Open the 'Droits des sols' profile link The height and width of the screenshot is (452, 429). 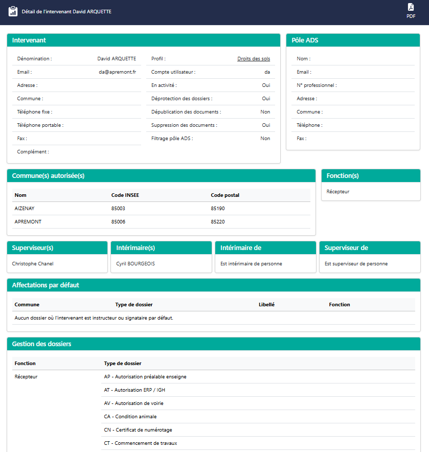pos(254,59)
